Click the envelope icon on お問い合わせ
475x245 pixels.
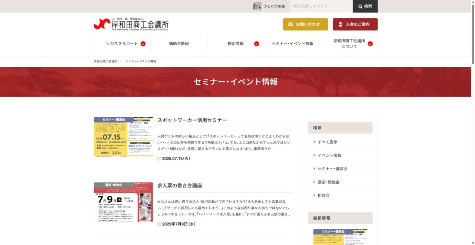click(x=290, y=24)
